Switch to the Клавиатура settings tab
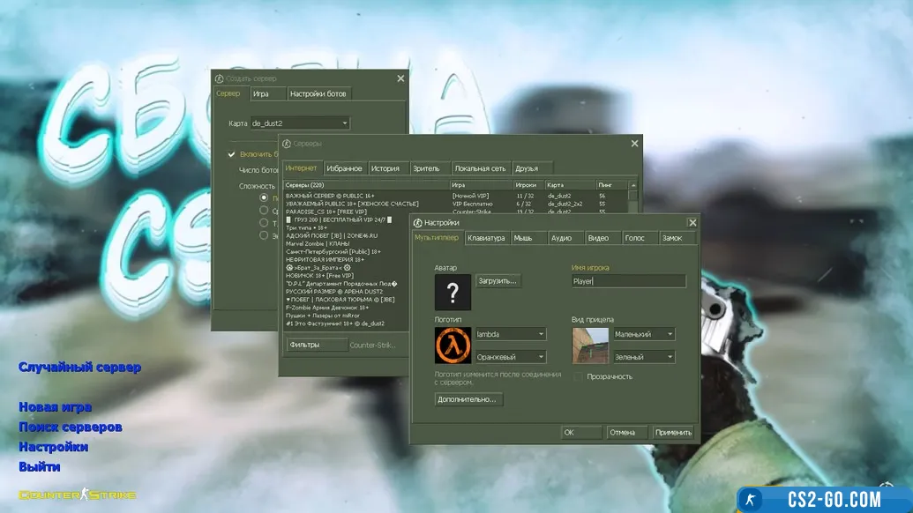Image resolution: width=913 pixels, height=513 pixels. (486, 238)
